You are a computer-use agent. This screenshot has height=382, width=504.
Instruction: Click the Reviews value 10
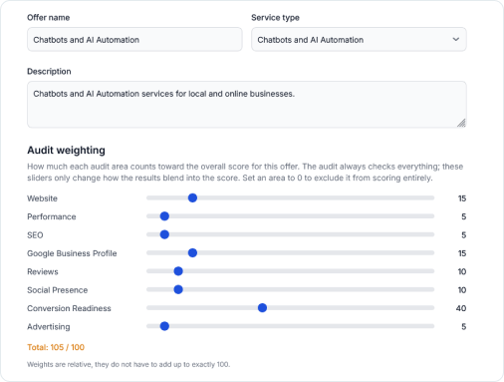click(x=462, y=272)
